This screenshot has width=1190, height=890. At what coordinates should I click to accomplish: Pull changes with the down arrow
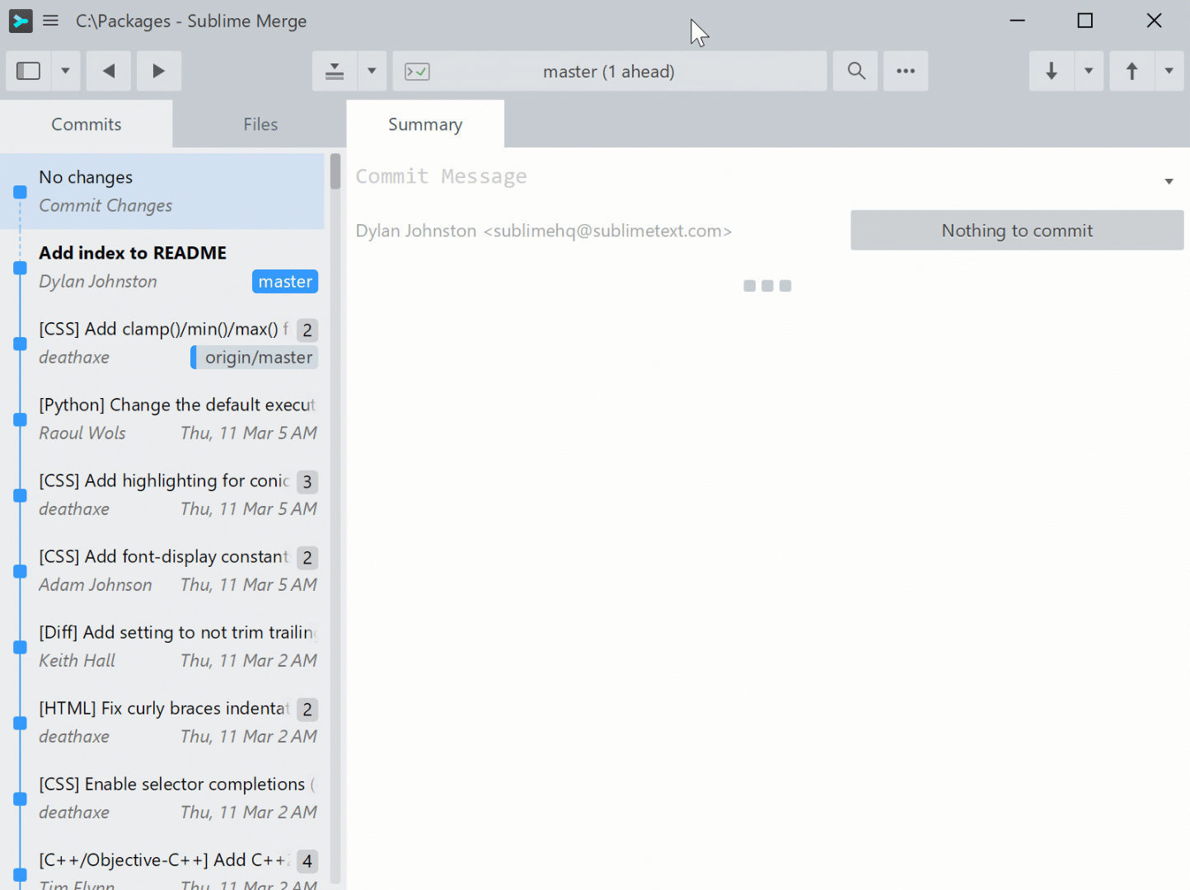pos(1052,71)
